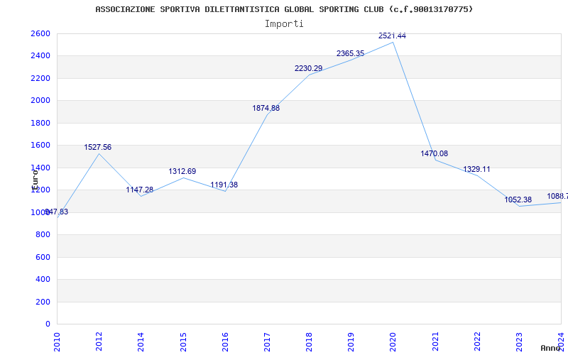Image resolution: width=568 pixels, height=355 pixels.
Task: Click the 2022 x-axis year label
Action: click(477, 342)
